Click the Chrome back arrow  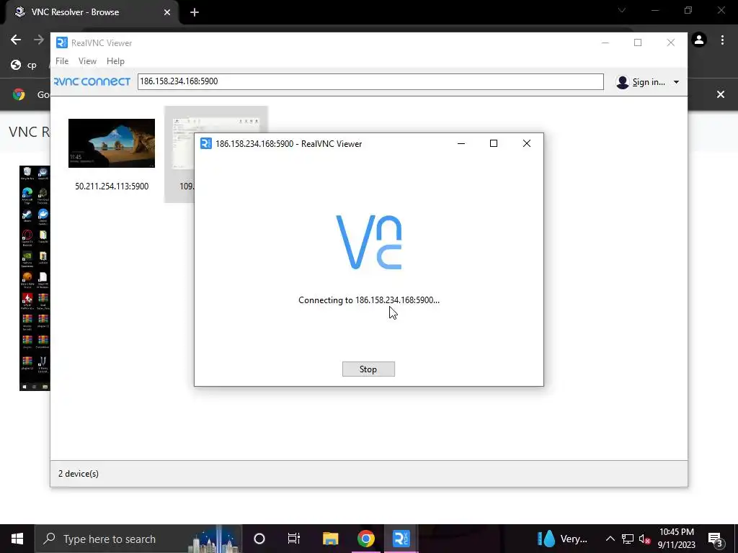click(16, 40)
